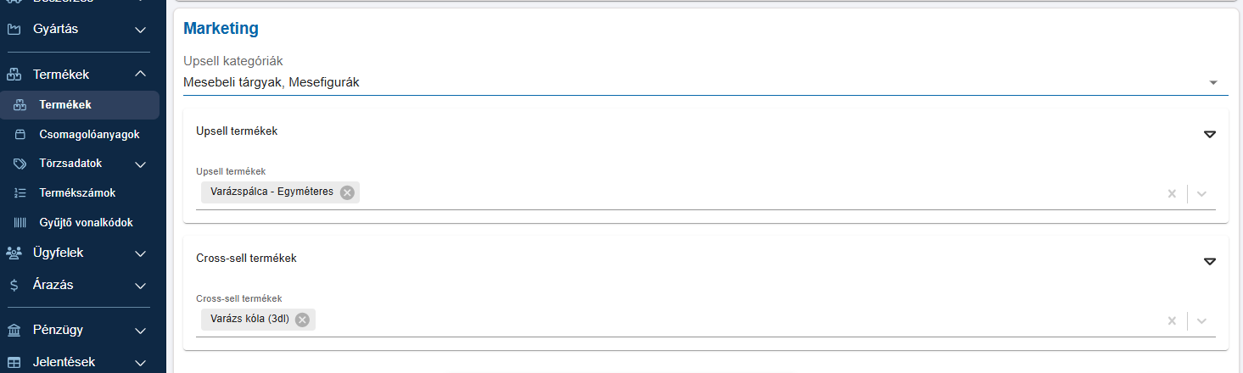Remove the Varázspálca - Egyméteres chip

click(347, 192)
